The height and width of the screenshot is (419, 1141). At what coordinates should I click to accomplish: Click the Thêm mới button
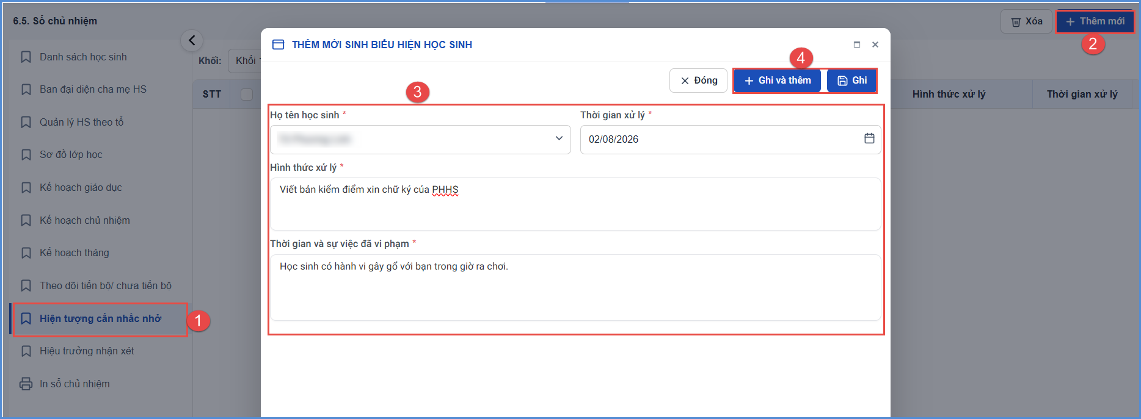click(x=1095, y=21)
